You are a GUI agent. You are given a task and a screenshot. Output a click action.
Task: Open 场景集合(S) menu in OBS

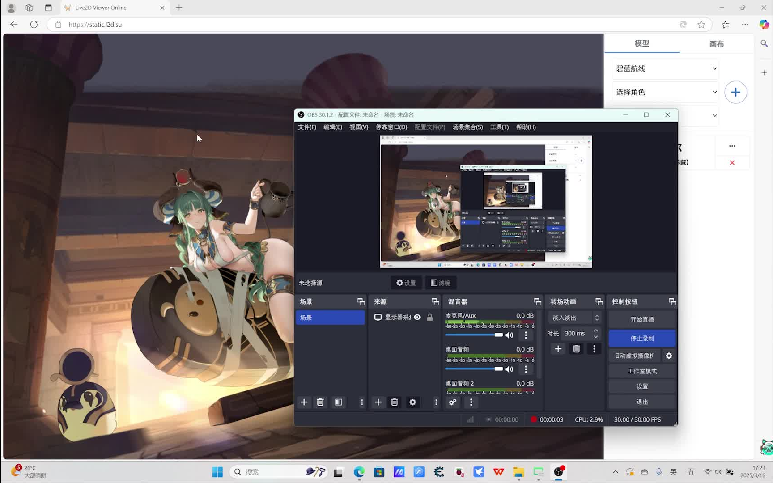(468, 127)
